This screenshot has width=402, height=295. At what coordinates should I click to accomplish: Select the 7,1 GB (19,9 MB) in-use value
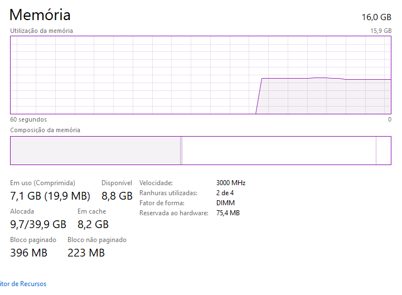point(50,196)
